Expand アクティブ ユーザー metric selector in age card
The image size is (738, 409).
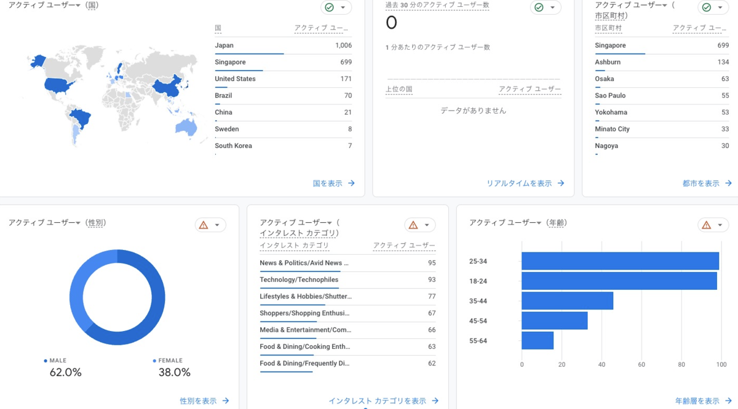(x=505, y=223)
